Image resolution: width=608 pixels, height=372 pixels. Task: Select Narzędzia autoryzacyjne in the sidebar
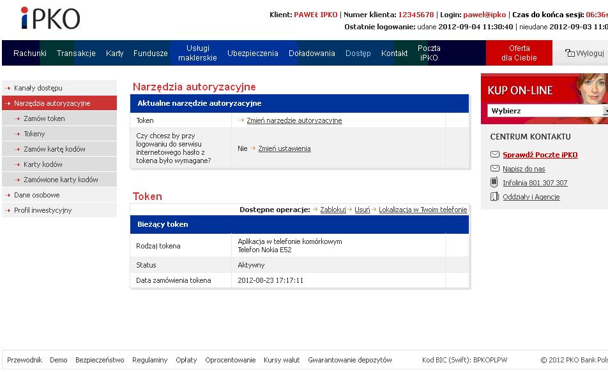59,103
